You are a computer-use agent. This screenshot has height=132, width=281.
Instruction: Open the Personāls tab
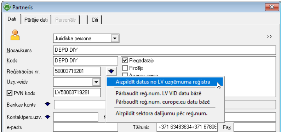point(65,20)
